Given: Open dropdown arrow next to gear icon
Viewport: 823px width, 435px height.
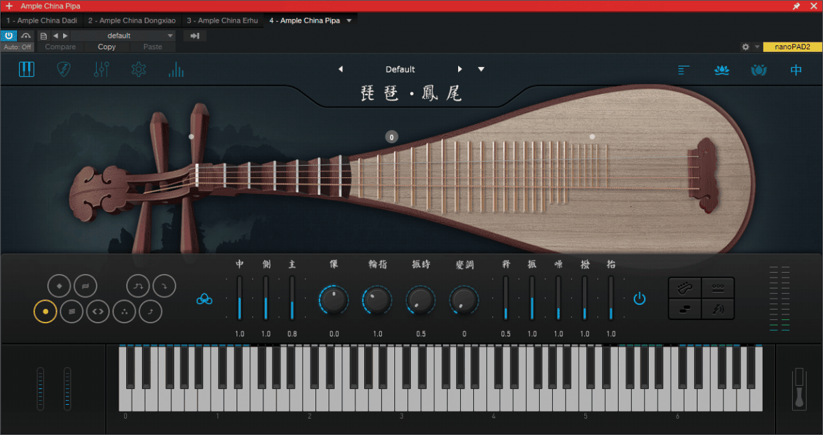Looking at the screenshot, I should pos(757,47).
